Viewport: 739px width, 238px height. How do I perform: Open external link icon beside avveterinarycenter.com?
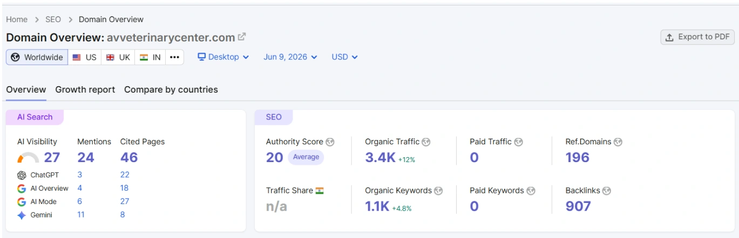[242, 37]
